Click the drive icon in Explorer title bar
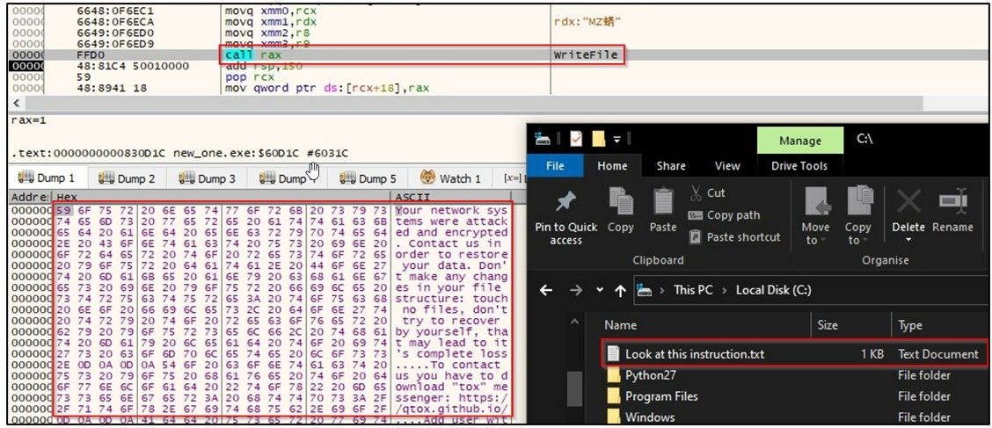The height and width of the screenshot is (428, 992). pyautogui.click(x=544, y=139)
